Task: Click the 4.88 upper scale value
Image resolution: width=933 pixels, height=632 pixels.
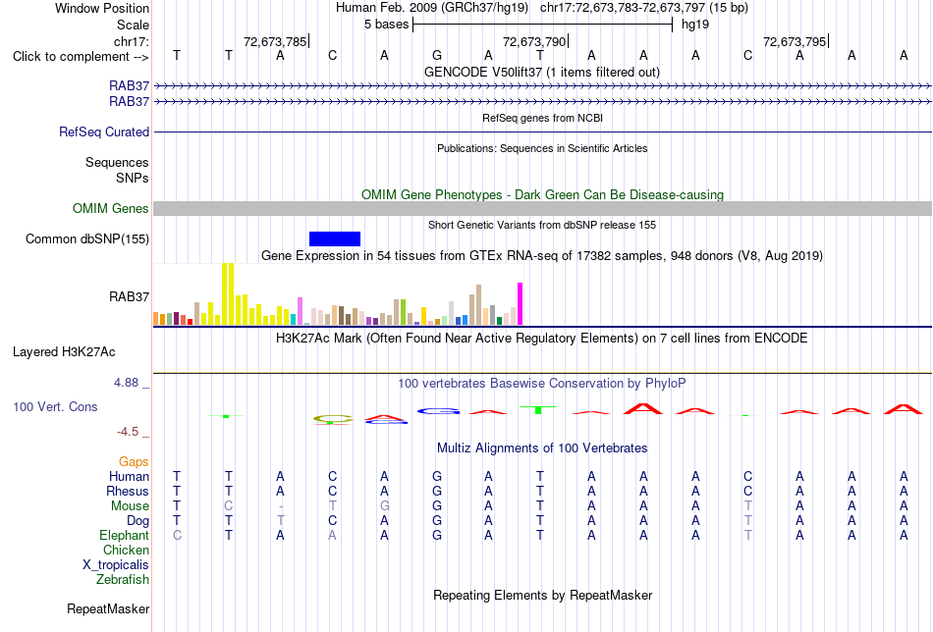Action: 126,383
